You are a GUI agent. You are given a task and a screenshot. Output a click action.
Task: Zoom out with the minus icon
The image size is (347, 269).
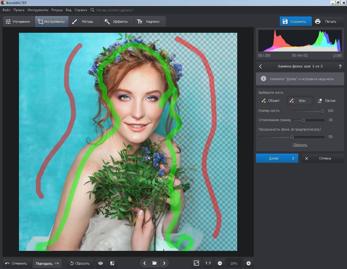coord(220,263)
